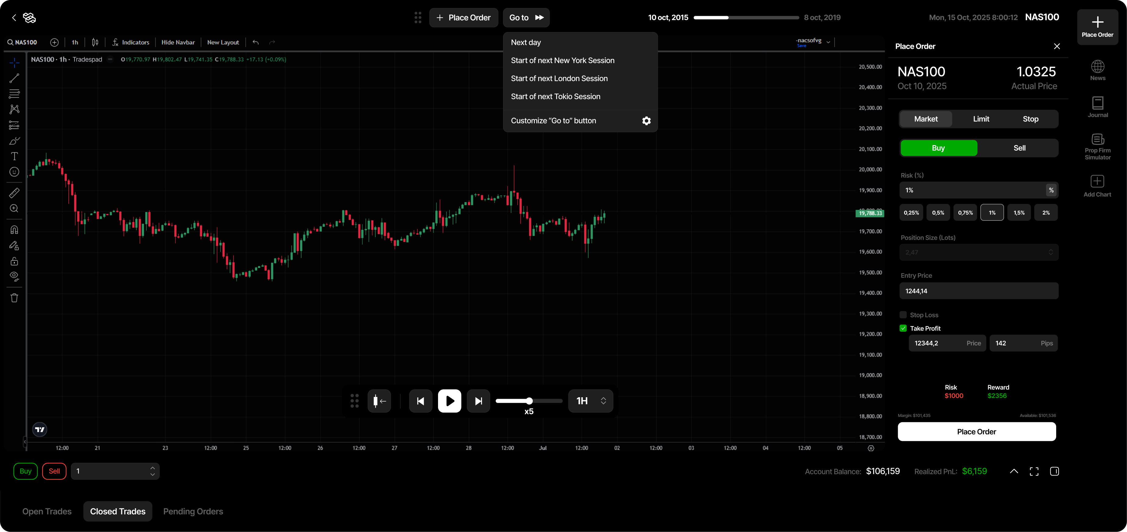Open the Prop Firm Simulator

(1097, 147)
